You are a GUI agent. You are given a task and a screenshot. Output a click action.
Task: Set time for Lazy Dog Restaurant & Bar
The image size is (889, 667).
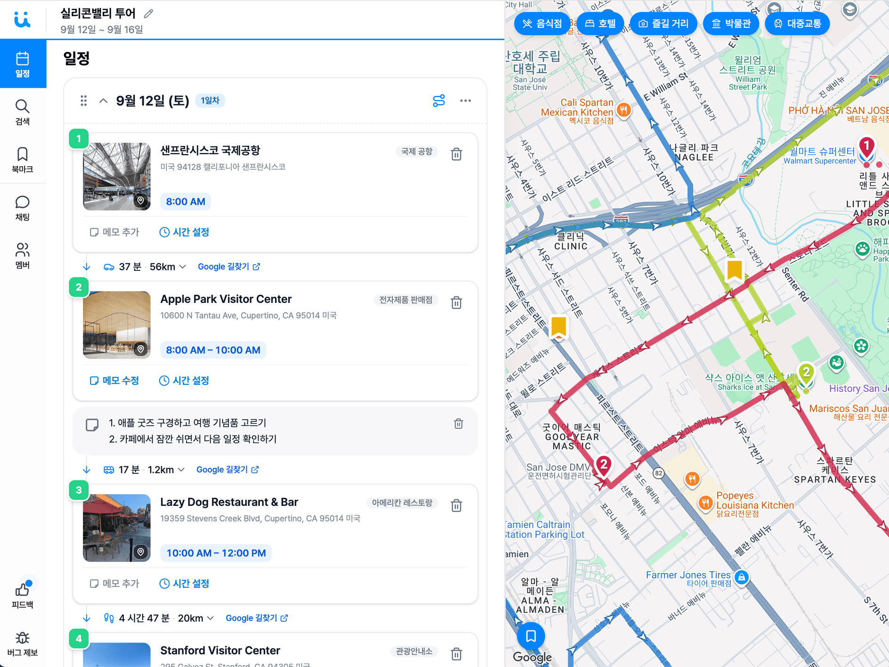[185, 584]
